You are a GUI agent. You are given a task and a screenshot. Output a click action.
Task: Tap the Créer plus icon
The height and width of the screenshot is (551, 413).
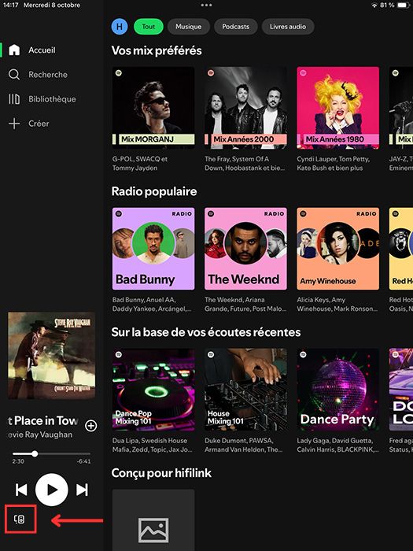14,124
